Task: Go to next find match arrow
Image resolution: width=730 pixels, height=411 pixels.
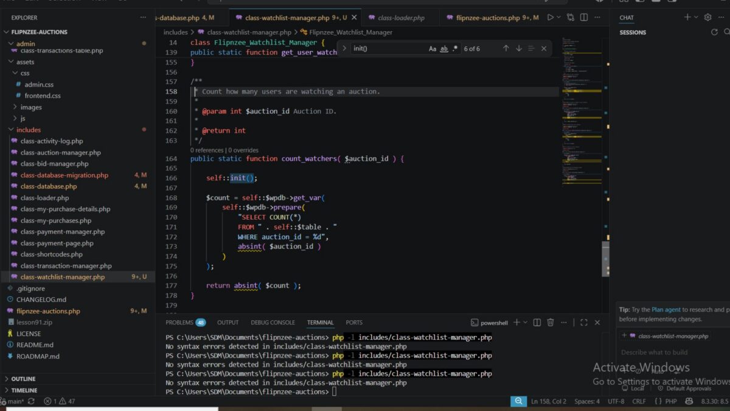Action: pos(518,49)
